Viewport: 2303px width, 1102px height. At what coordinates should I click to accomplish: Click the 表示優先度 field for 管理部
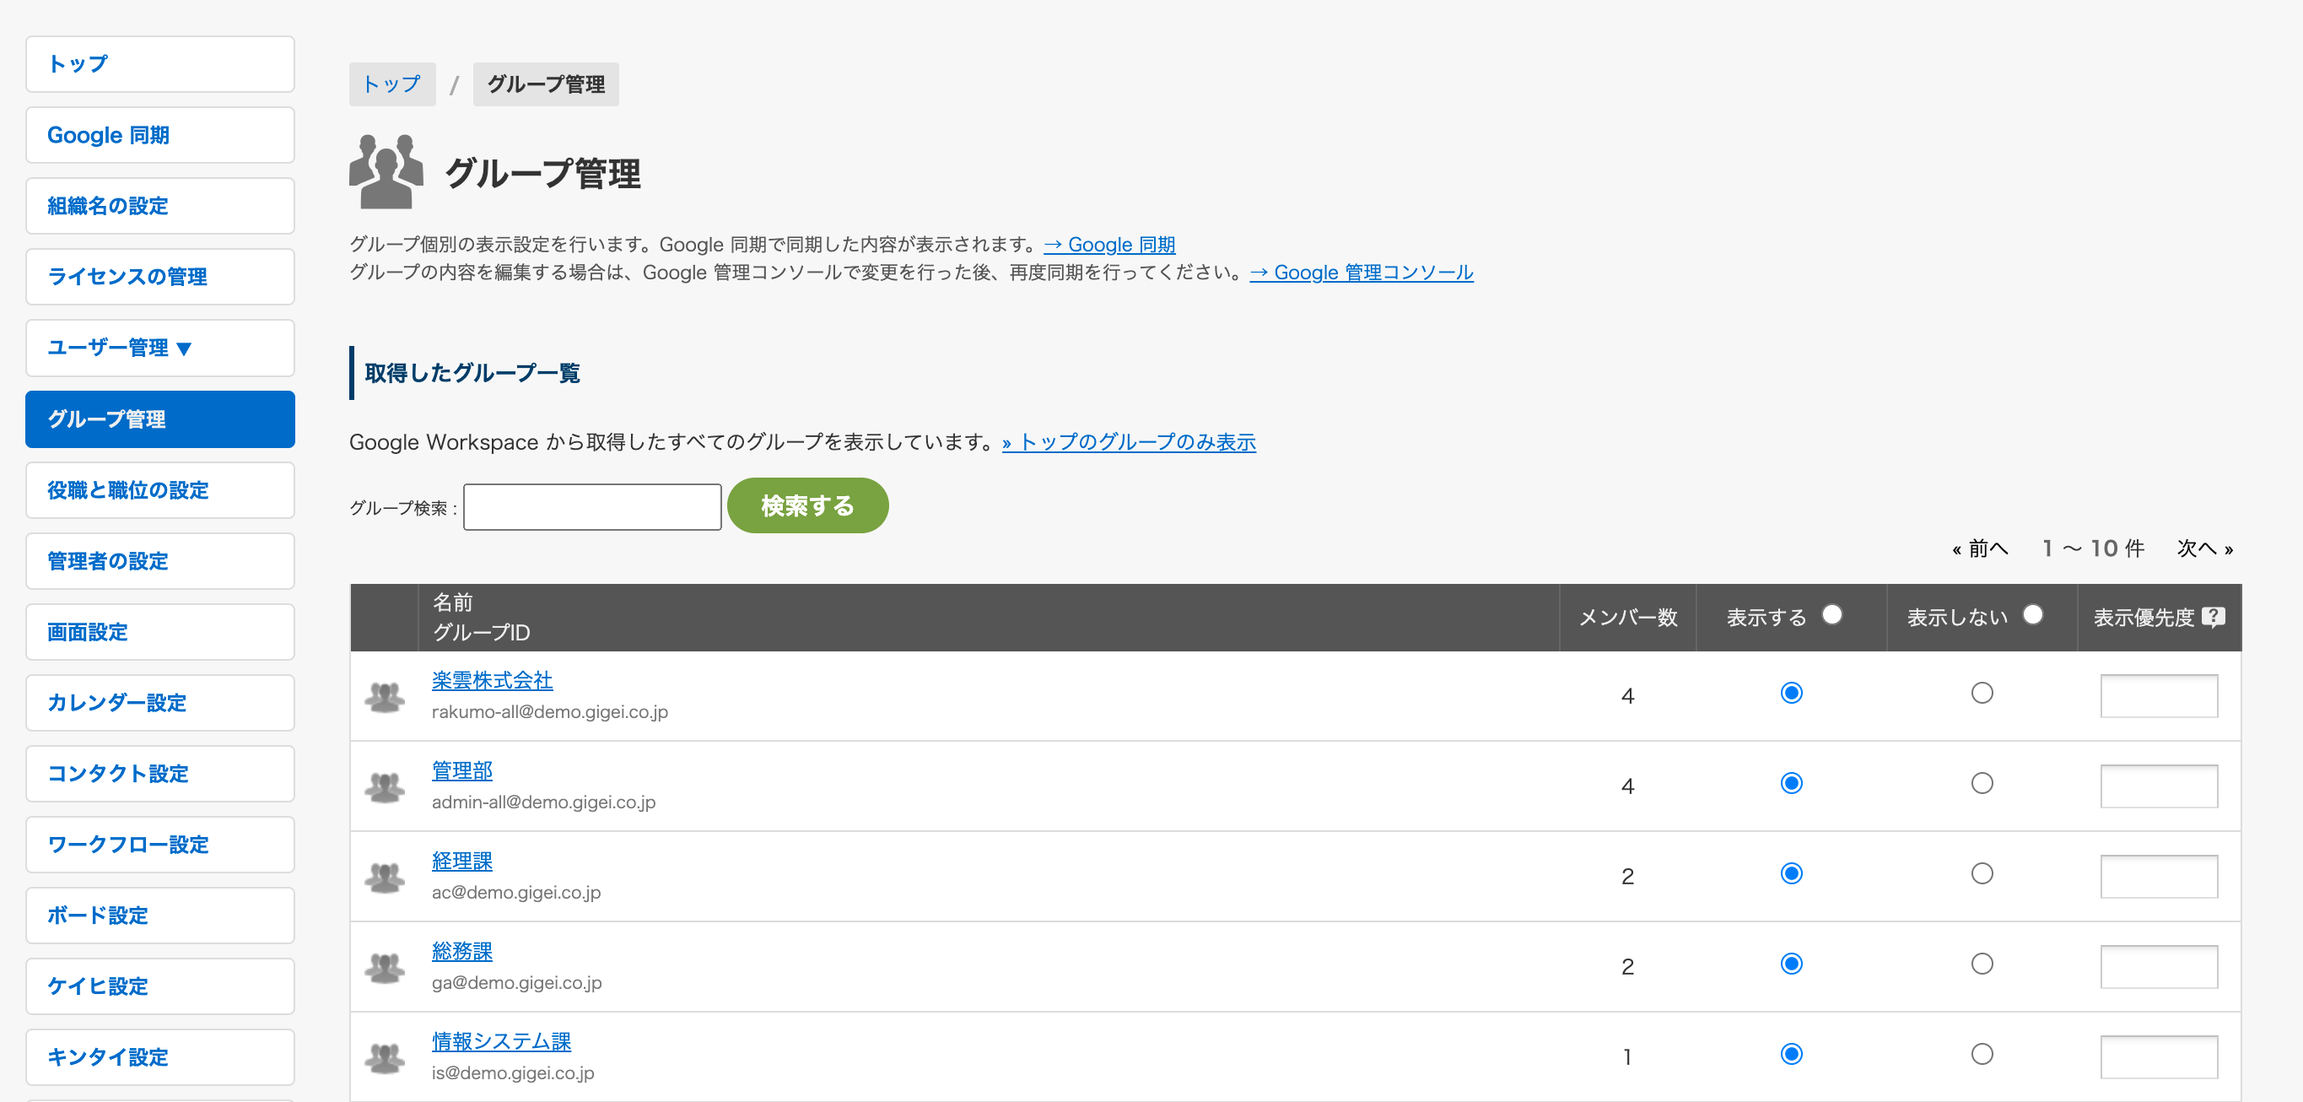coord(2158,786)
